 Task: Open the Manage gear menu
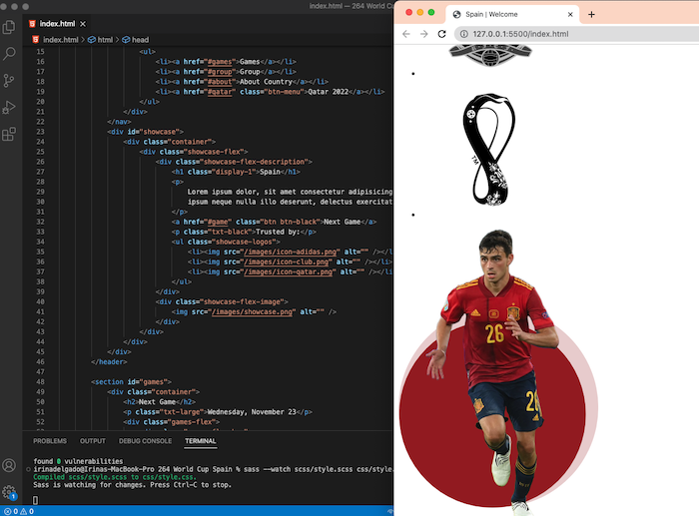coord(9,492)
